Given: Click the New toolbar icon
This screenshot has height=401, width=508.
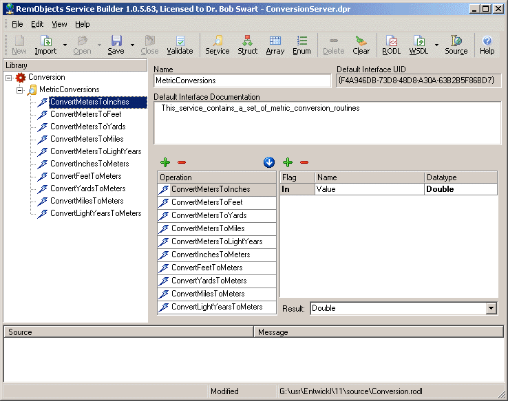Looking at the screenshot, I should 19,45.
